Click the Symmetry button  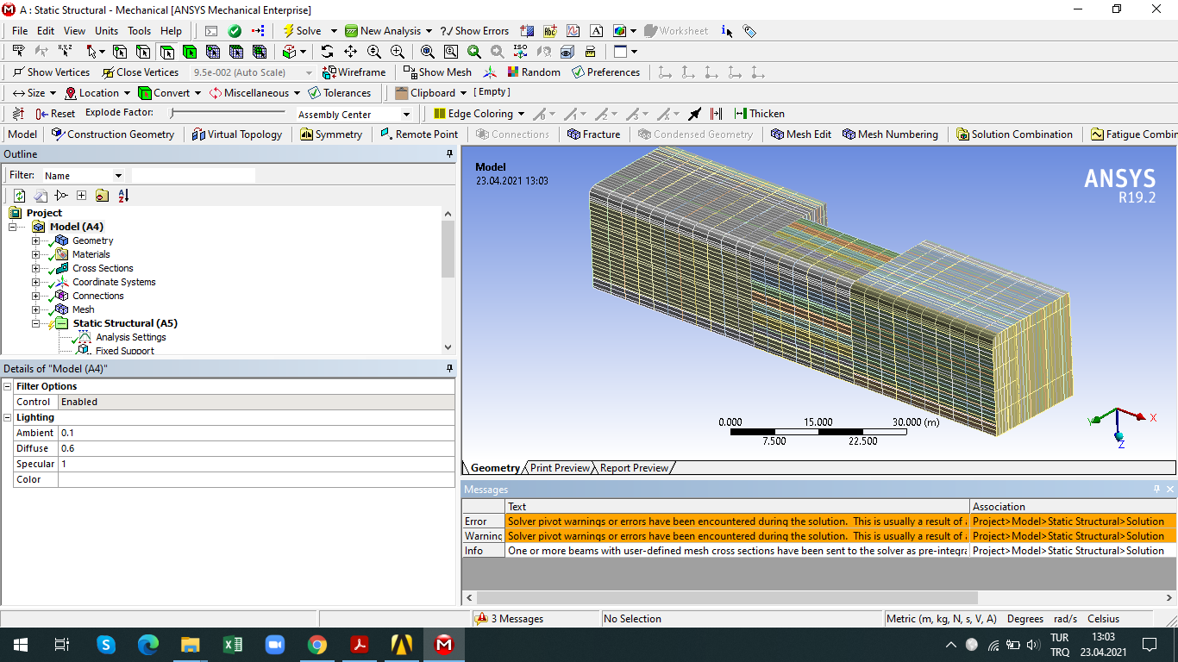click(x=331, y=134)
